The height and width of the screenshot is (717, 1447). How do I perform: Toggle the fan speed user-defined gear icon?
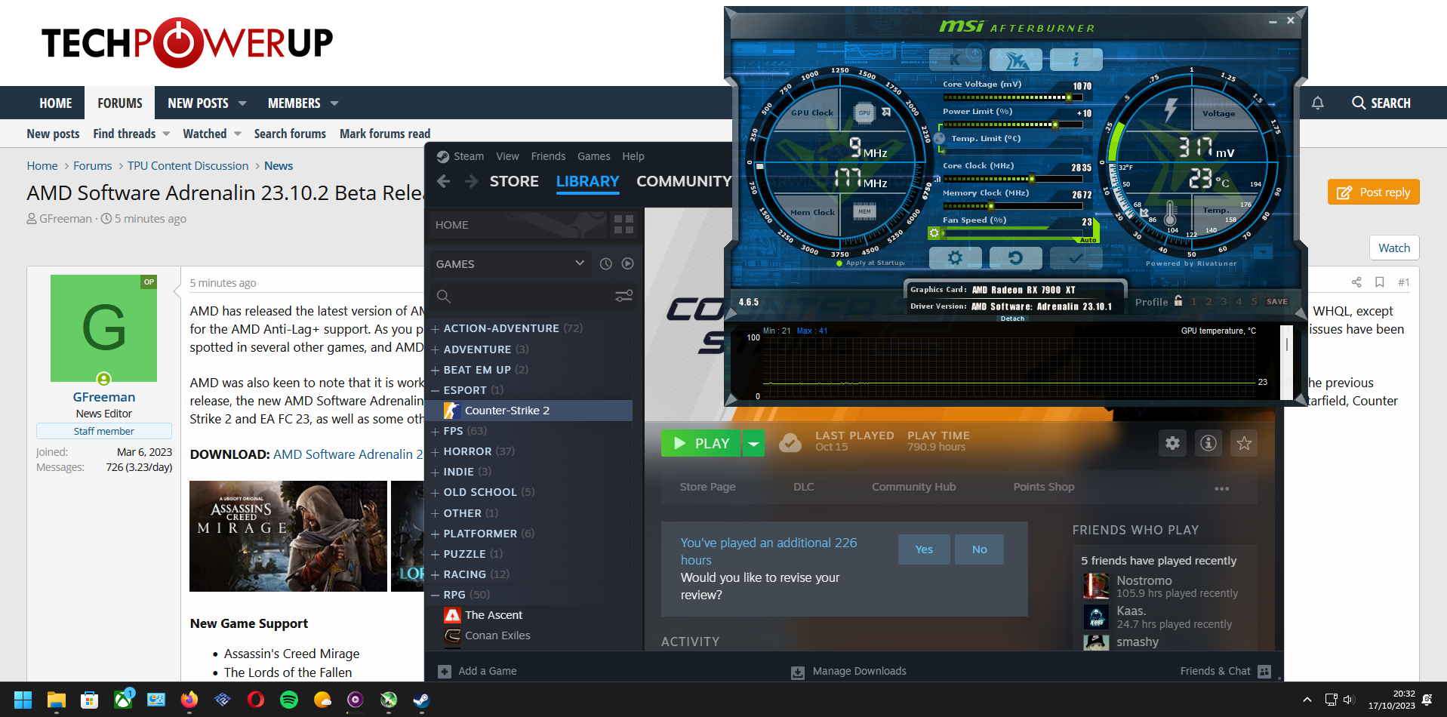coord(934,233)
